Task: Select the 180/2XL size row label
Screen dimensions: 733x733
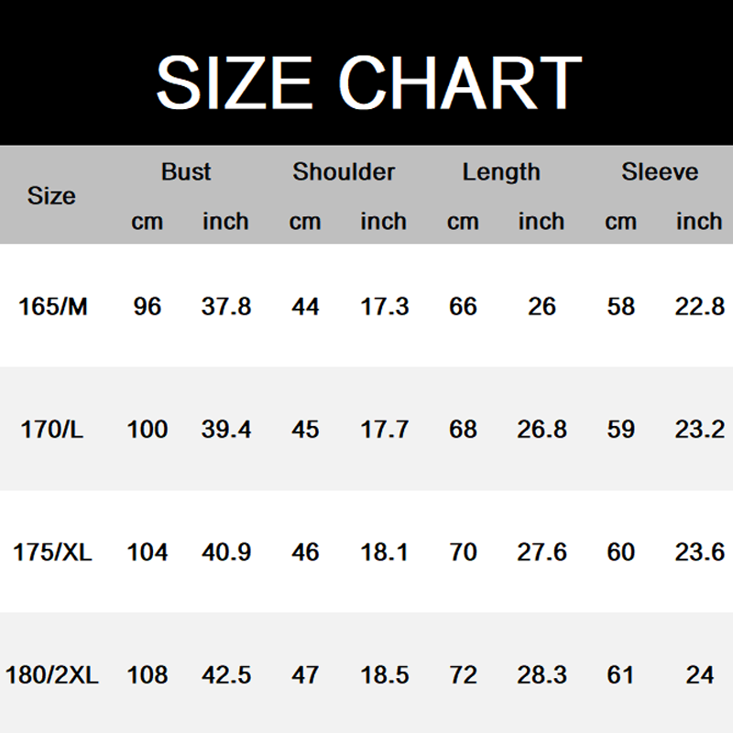Action: pos(52,676)
